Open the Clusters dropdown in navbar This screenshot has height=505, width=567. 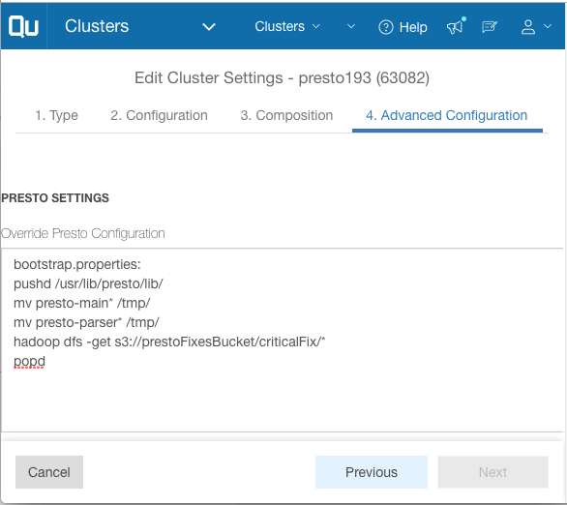pyautogui.click(x=287, y=26)
